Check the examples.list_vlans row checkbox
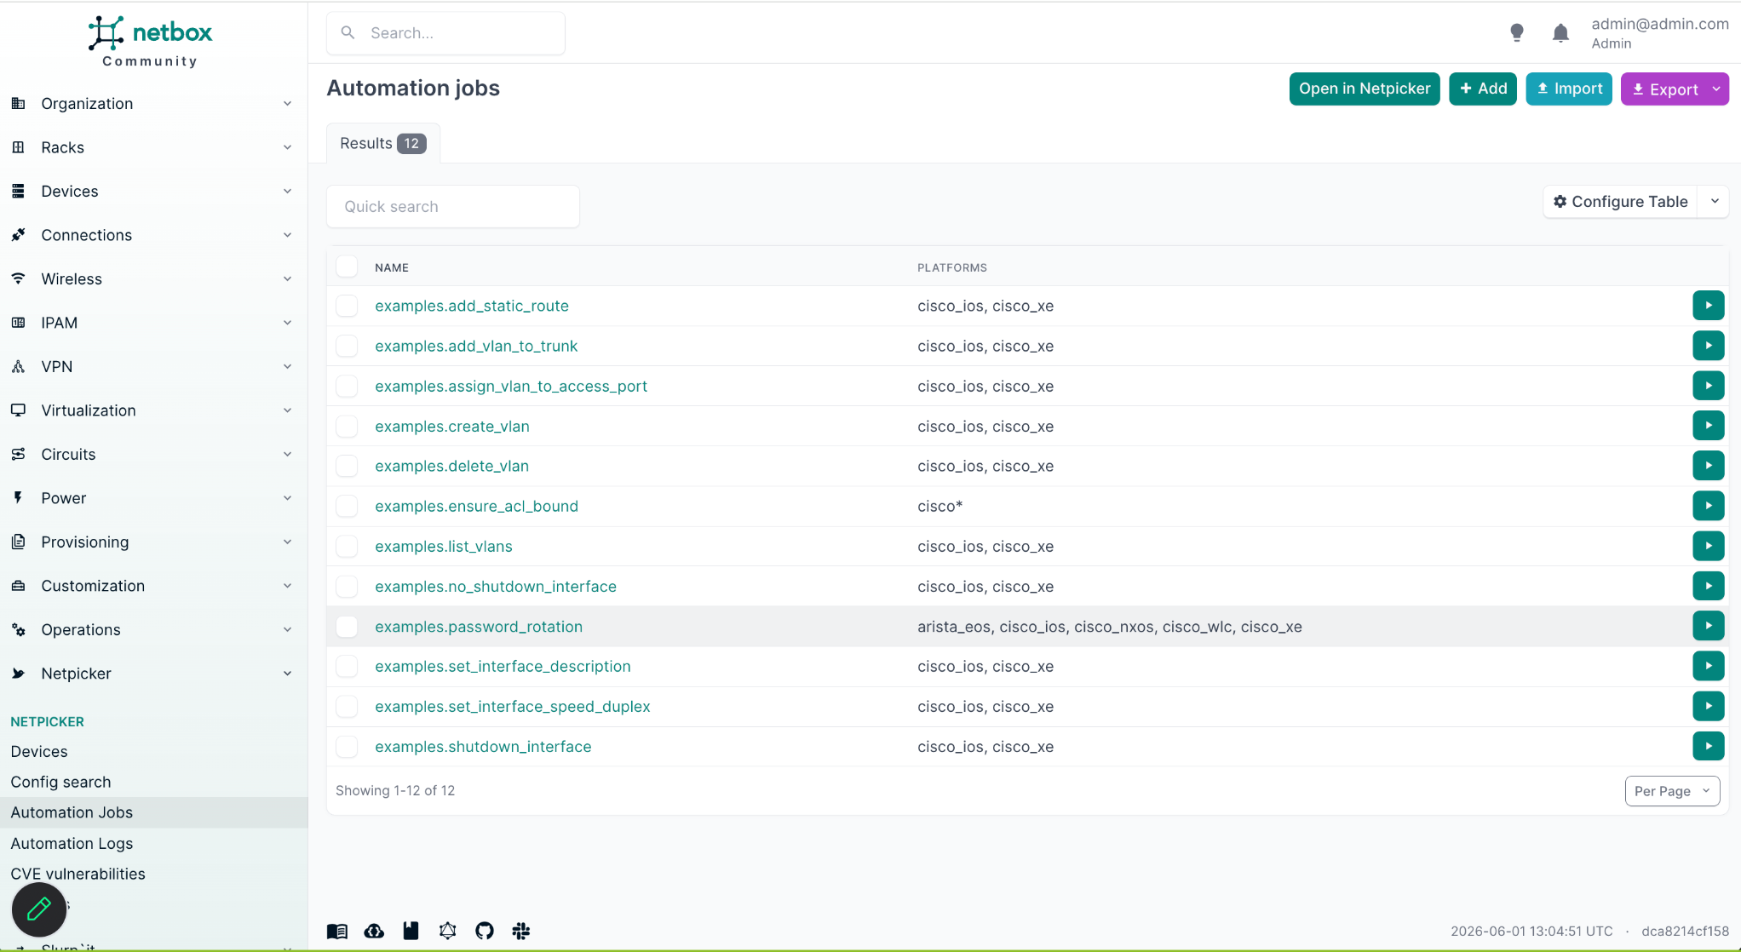Image resolution: width=1741 pixels, height=952 pixels. point(347,546)
